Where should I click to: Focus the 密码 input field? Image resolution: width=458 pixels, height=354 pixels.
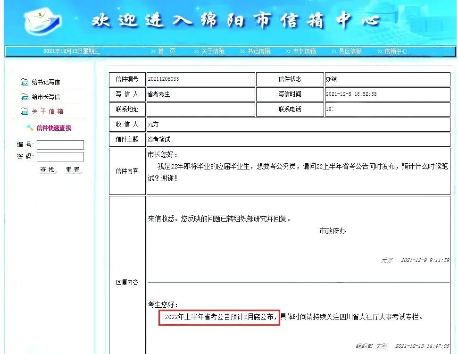(60, 157)
